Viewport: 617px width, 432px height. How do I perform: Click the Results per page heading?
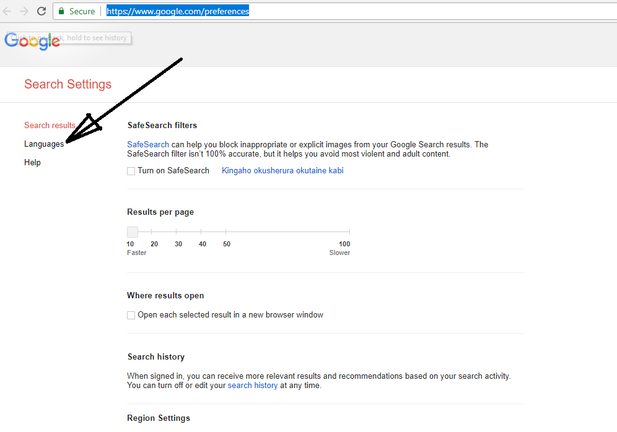pyautogui.click(x=160, y=212)
